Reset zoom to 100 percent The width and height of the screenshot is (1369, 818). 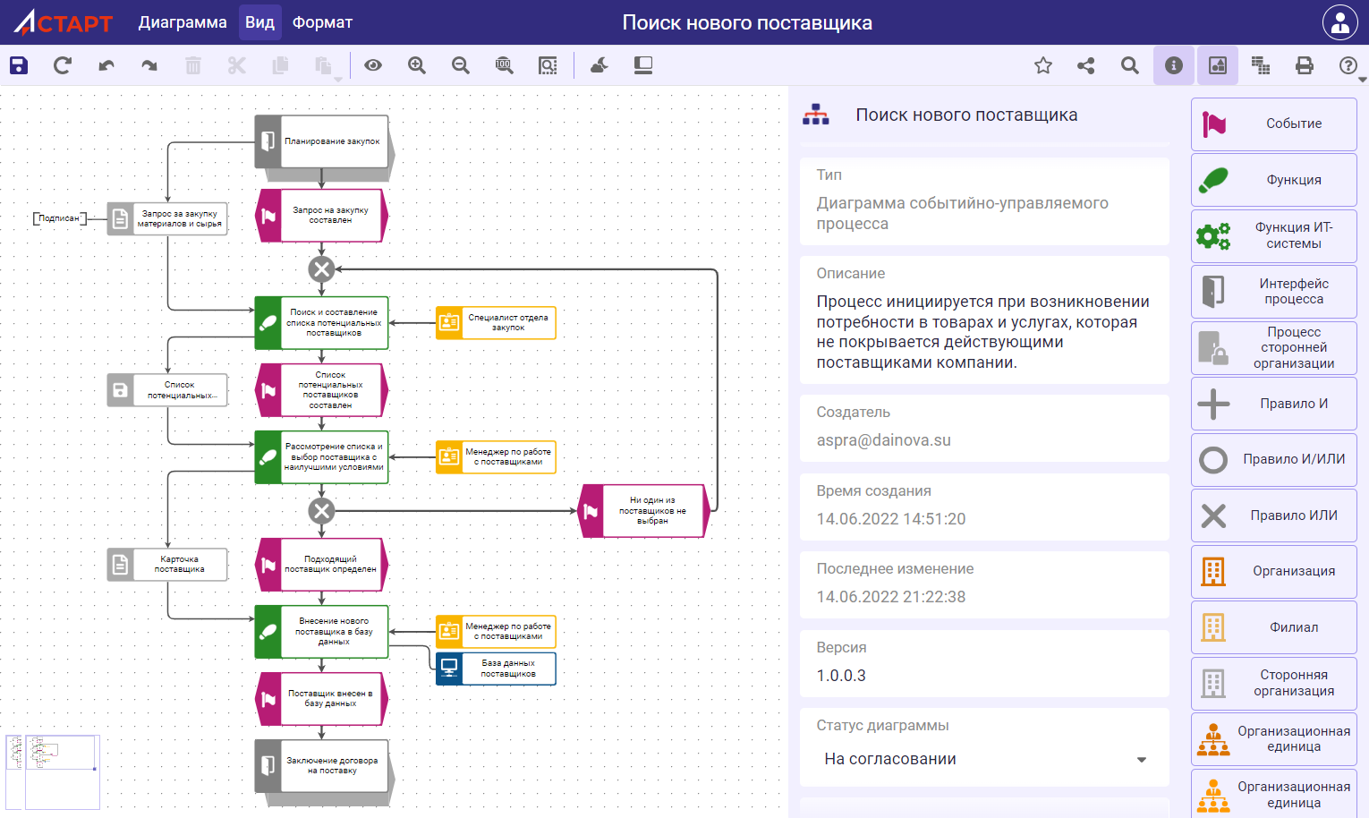tap(504, 65)
